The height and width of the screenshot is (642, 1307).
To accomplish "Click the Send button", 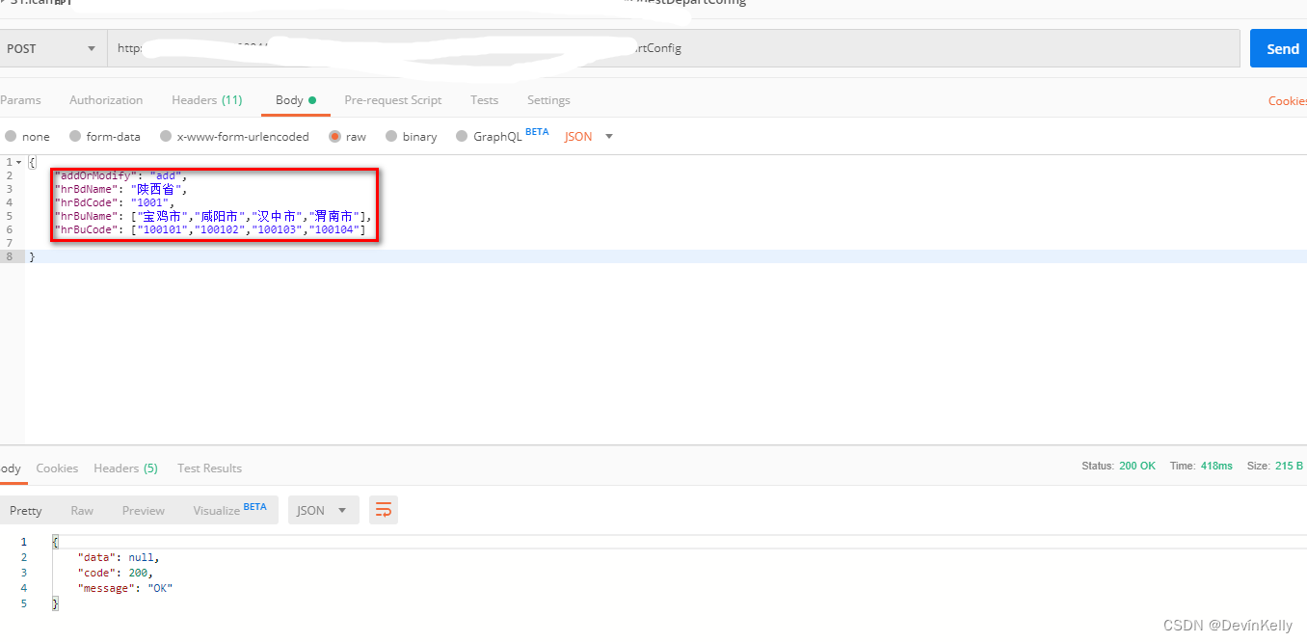I will point(1280,47).
